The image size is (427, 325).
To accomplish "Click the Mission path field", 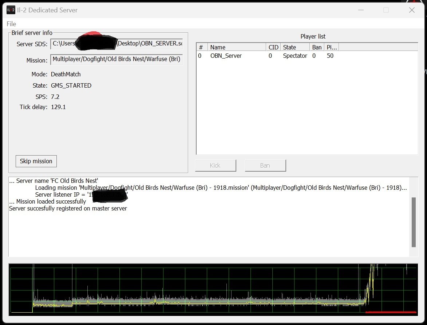I will point(116,60).
